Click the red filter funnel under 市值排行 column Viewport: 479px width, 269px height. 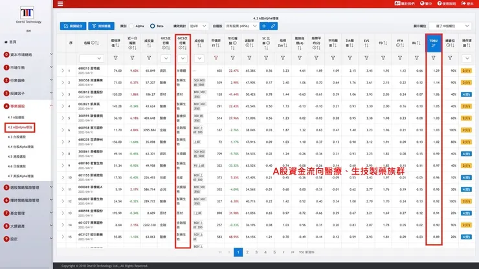pyautogui.click(x=216, y=58)
